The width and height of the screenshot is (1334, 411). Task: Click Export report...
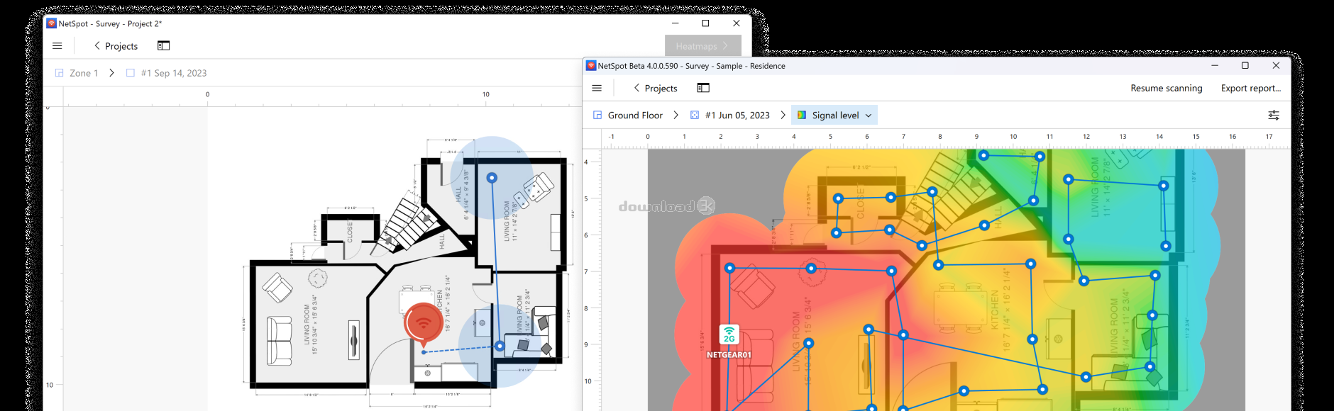[x=1251, y=89]
